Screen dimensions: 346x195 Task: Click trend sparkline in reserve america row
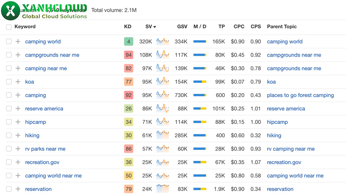point(163,109)
